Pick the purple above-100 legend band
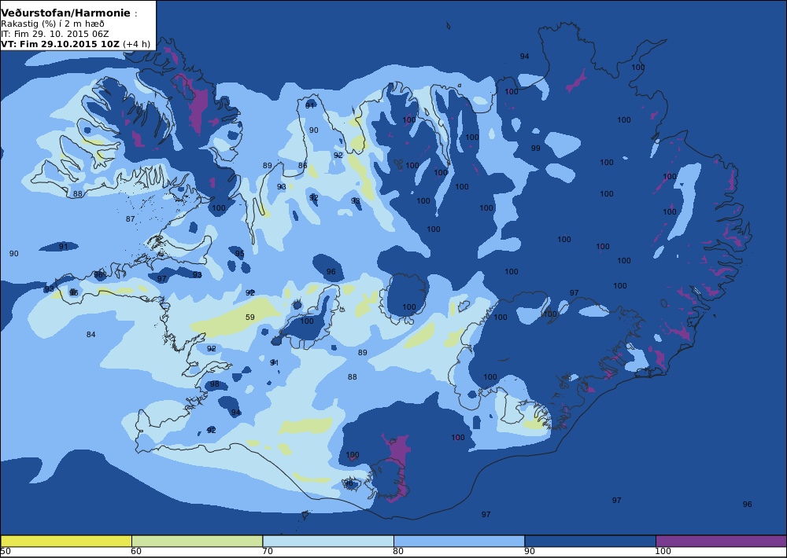Screen dimensions: 787x558 pos(721,541)
